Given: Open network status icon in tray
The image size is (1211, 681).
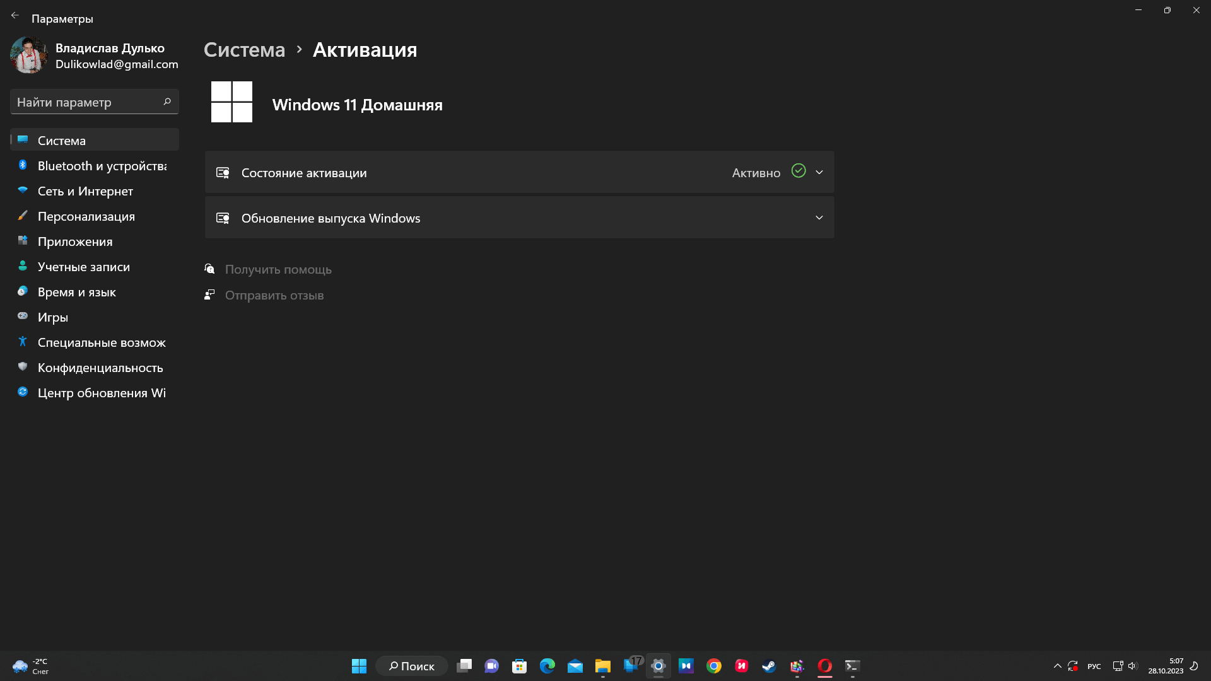Looking at the screenshot, I should [x=1118, y=666].
